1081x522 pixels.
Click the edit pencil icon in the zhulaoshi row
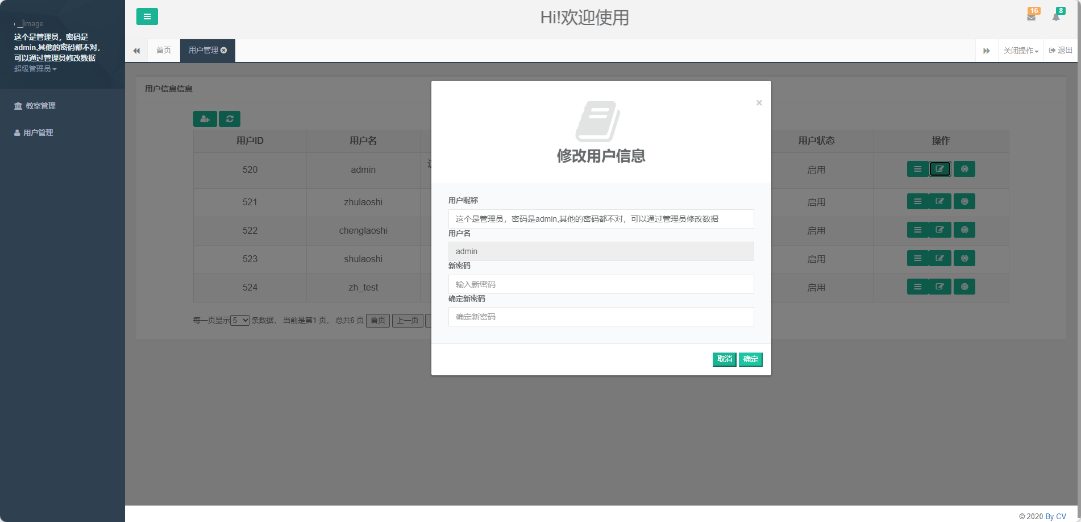click(x=939, y=201)
